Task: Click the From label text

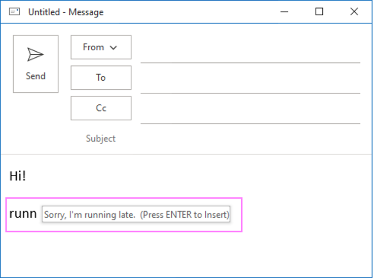Action: pyautogui.click(x=93, y=47)
